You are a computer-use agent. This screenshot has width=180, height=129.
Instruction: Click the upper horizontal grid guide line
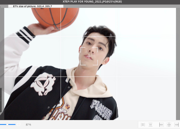[90, 36]
